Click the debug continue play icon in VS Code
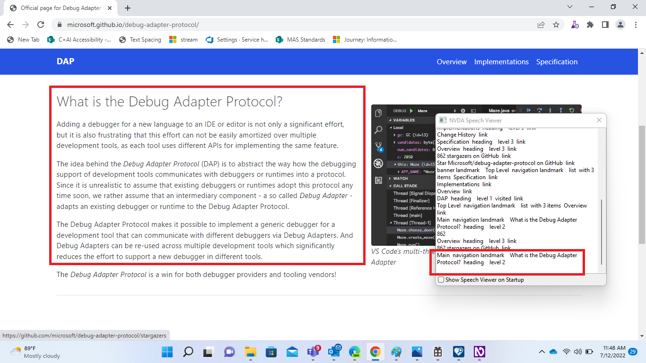This screenshot has width=646, height=363. (x=528, y=110)
